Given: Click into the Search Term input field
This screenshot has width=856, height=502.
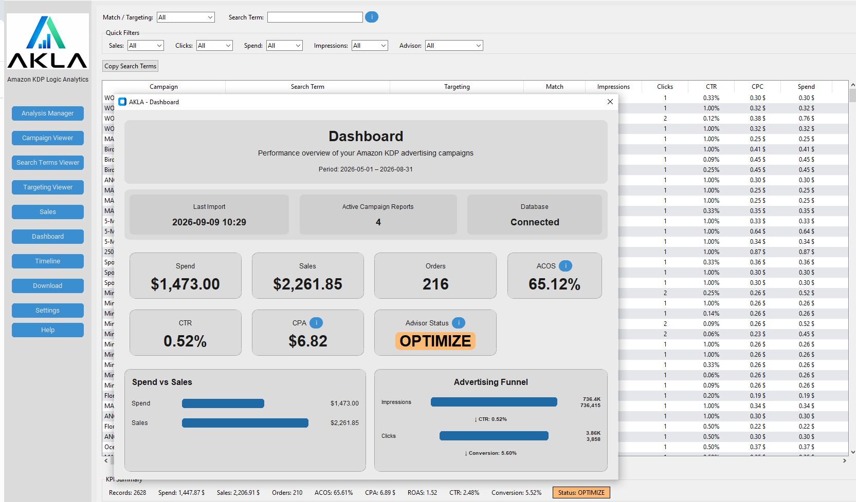Looking at the screenshot, I should coord(315,17).
